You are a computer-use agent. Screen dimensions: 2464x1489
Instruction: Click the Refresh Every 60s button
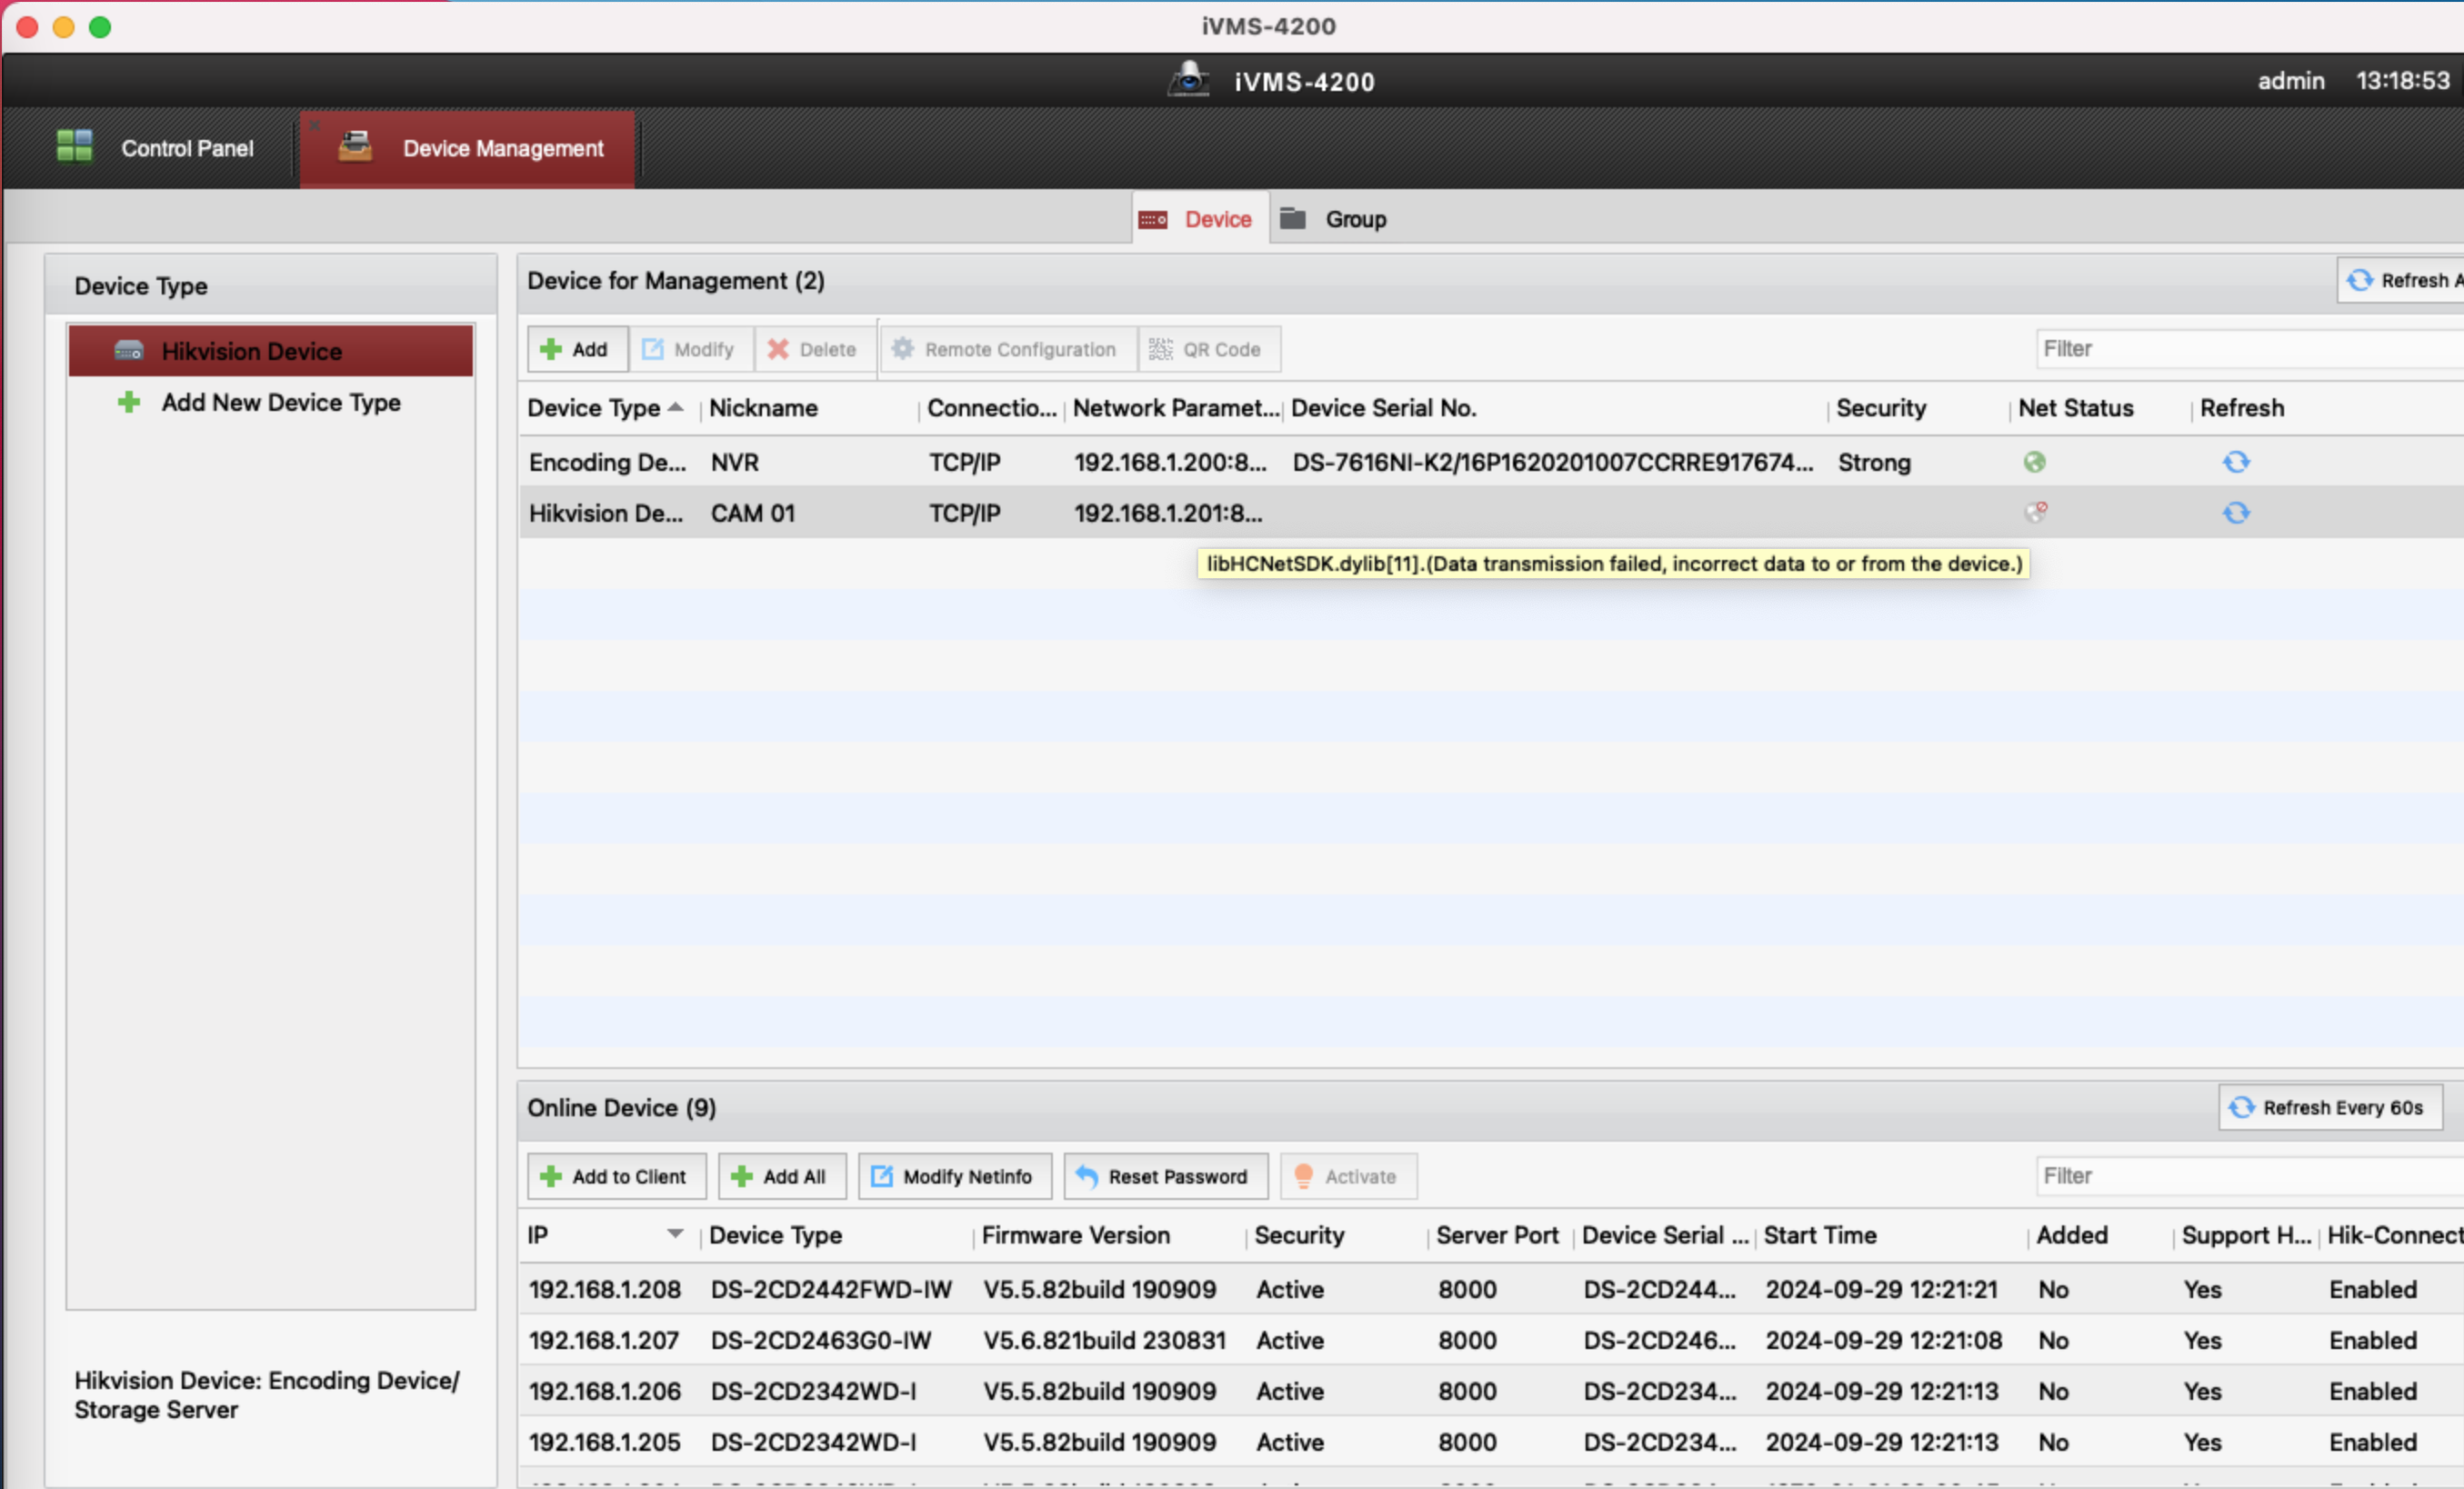pyautogui.click(x=2329, y=1107)
